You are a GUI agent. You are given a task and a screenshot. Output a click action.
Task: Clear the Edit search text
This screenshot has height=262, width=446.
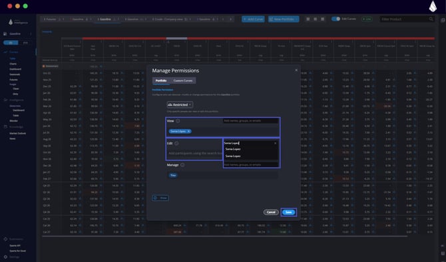coord(275,143)
